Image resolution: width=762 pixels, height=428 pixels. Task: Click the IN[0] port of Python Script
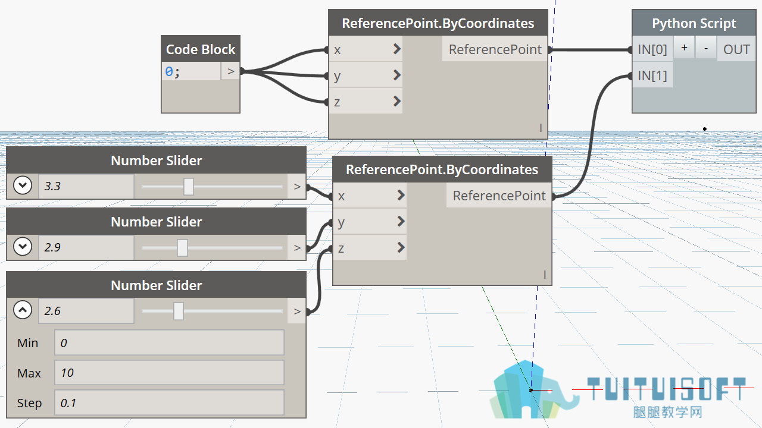coord(652,50)
